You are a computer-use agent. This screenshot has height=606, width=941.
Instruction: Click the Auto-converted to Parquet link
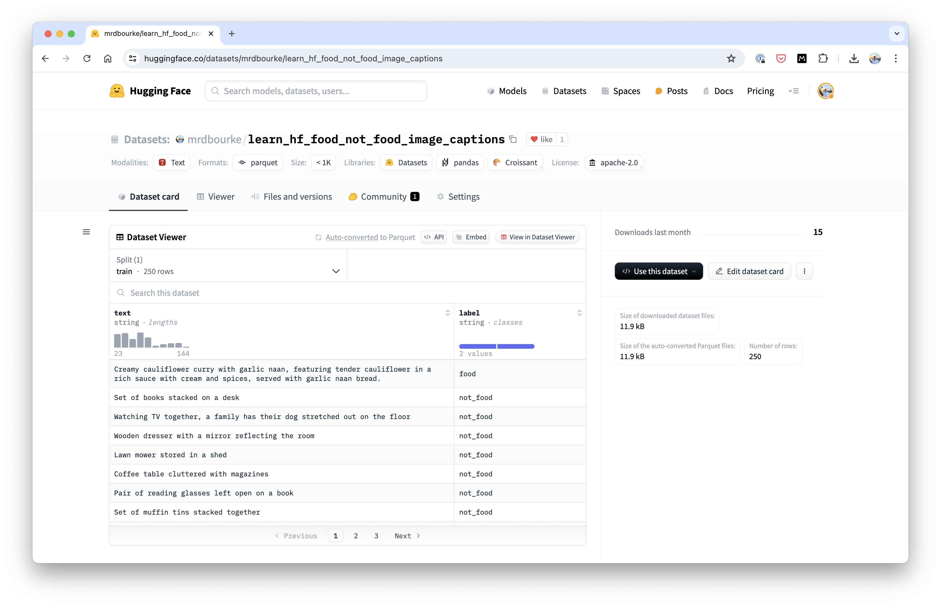coord(352,237)
